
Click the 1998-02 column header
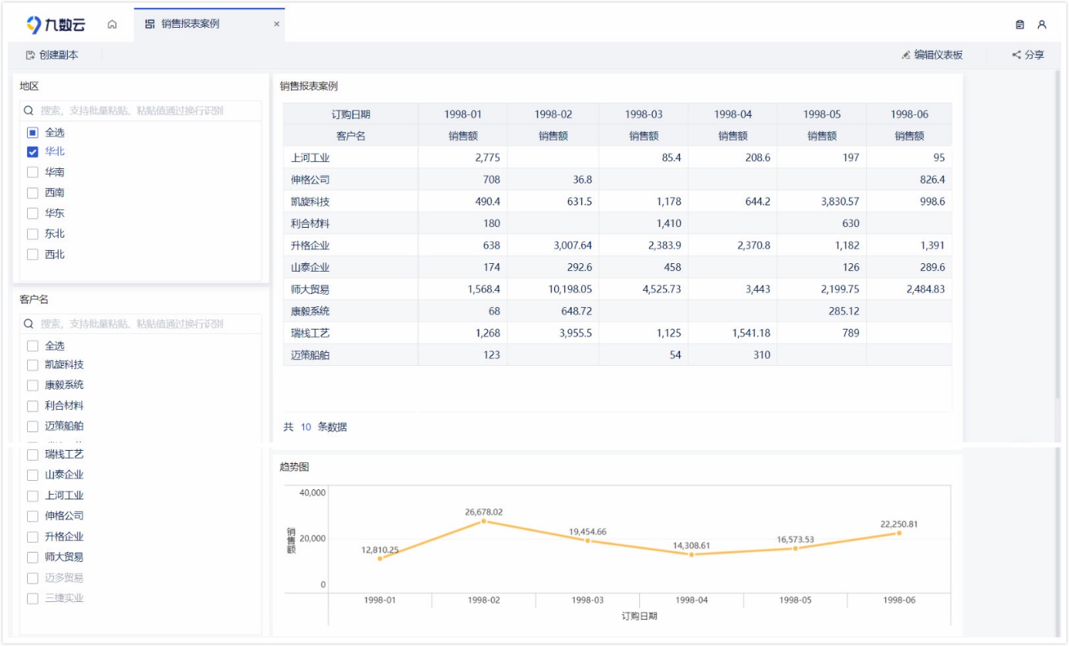pyautogui.click(x=553, y=114)
